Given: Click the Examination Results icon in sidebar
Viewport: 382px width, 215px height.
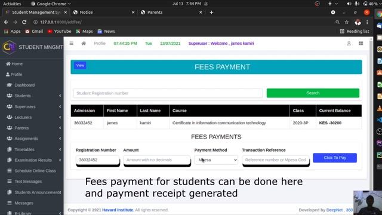Looking at the screenshot, I should pyautogui.click(x=10, y=160).
